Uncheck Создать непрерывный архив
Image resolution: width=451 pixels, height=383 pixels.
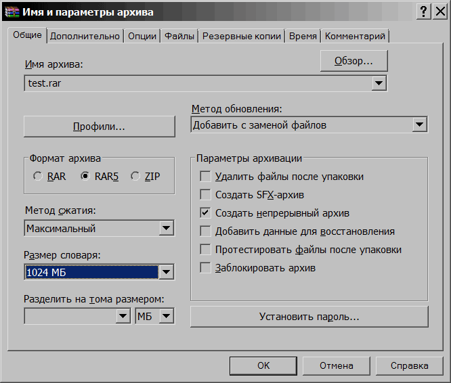(x=206, y=213)
